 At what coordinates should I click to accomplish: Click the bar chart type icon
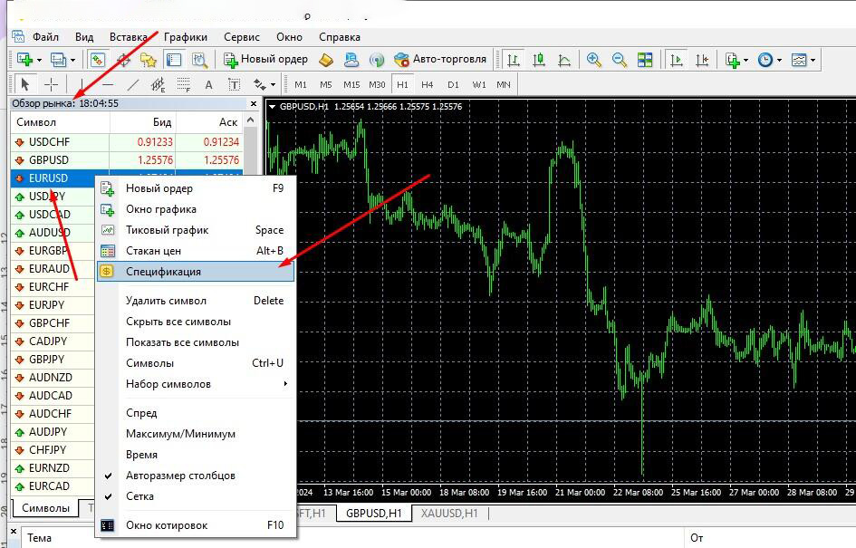(514, 60)
